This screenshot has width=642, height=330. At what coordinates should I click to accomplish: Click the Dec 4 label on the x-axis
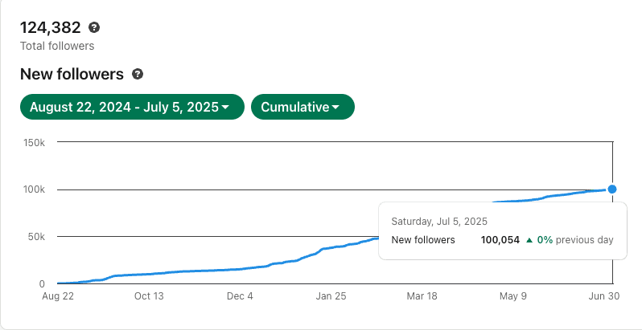[x=240, y=296]
